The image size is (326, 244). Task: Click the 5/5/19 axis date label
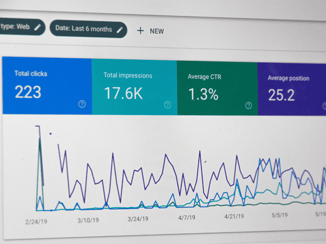pyautogui.click(x=280, y=215)
